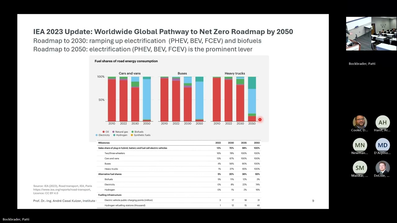The image size is (397, 223).
Task: Click the 2050 bar in Cars and vans chart
Action: 147,99
